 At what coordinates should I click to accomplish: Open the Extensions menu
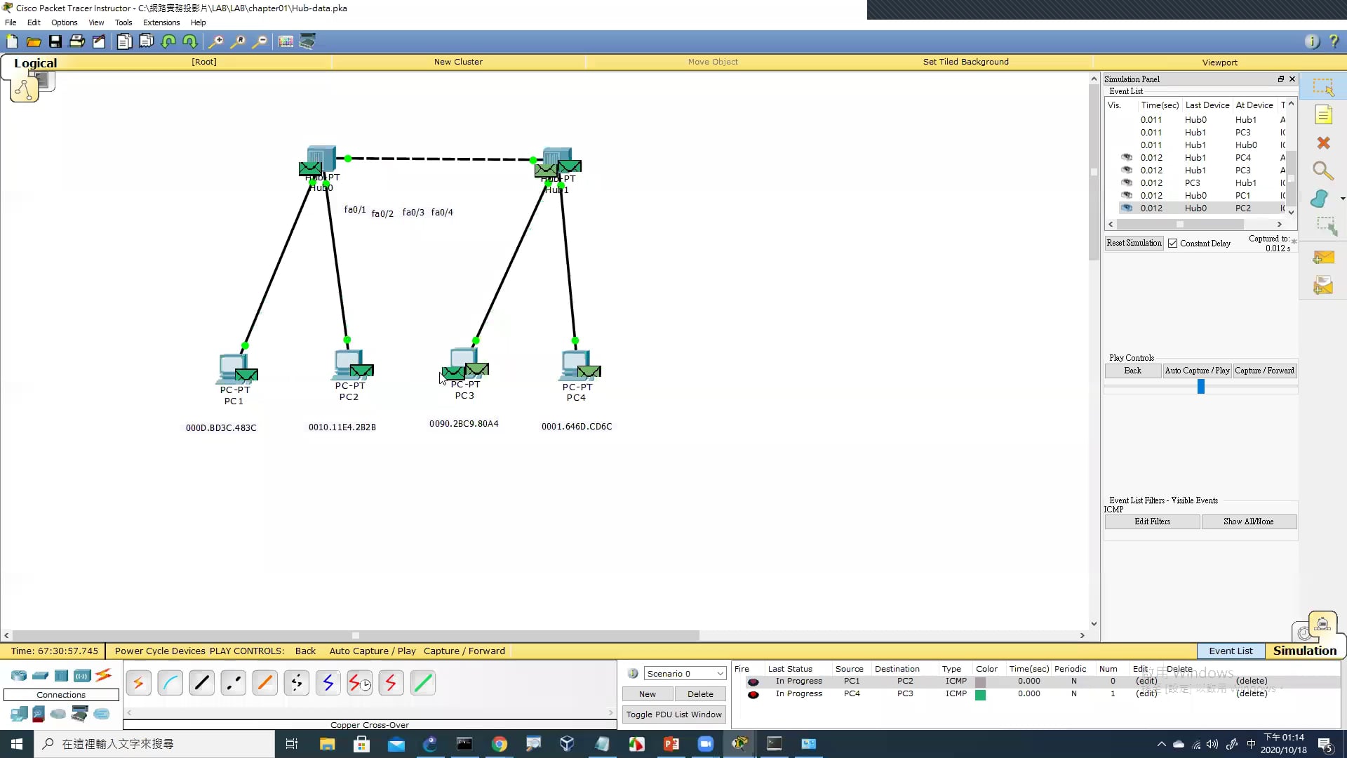[x=161, y=22]
